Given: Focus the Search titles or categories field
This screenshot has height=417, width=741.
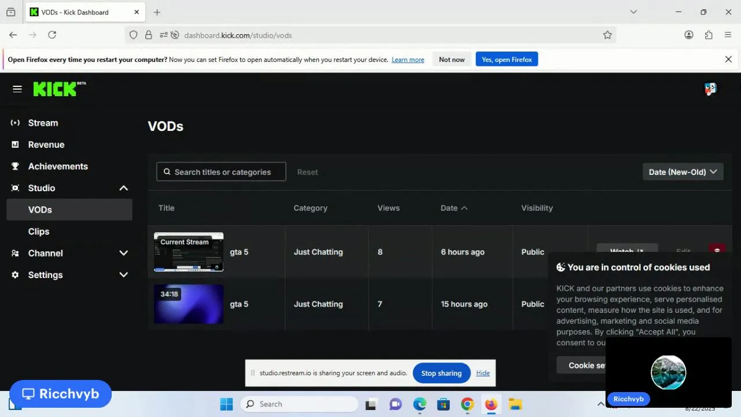Looking at the screenshot, I should (x=221, y=172).
